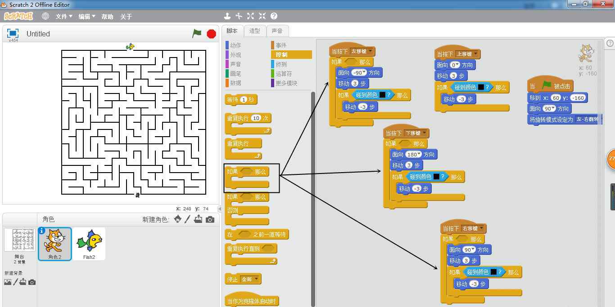Open the help panel question mark at right edge
615x307 pixels.
(x=610, y=44)
